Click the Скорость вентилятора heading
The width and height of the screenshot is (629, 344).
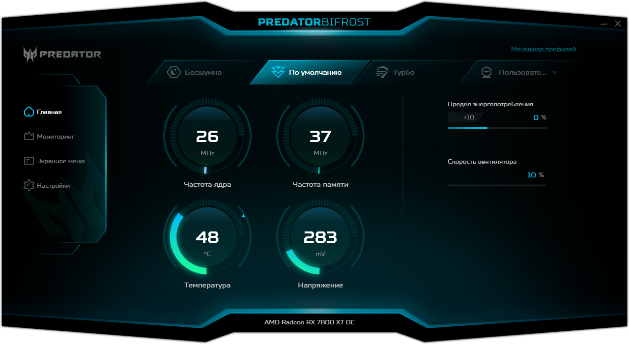[x=482, y=162]
